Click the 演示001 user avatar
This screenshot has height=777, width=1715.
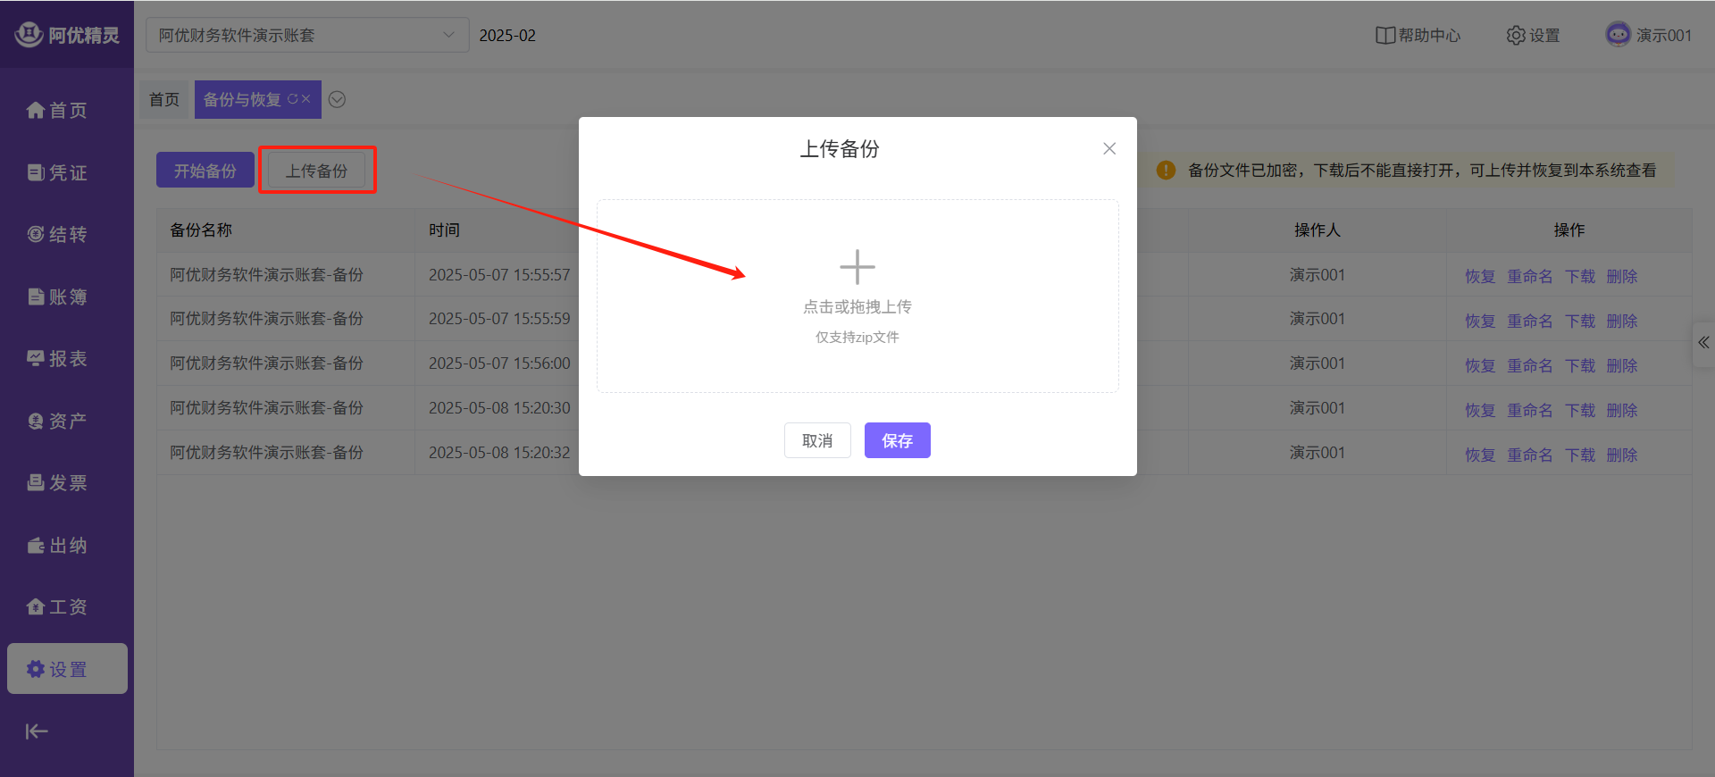coord(1618,35)
